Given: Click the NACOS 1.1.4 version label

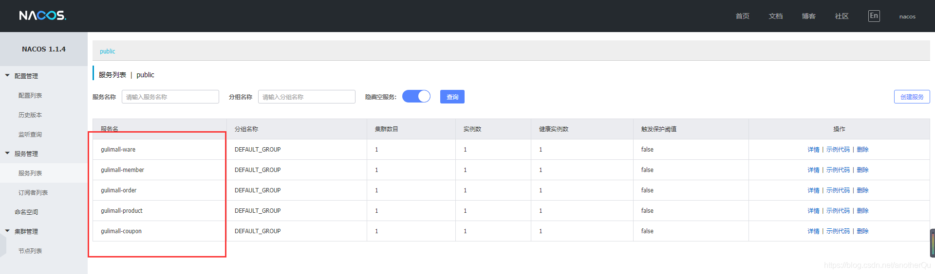Looking at the screenshot, I should pyautogui.click(x=44, y=49).
